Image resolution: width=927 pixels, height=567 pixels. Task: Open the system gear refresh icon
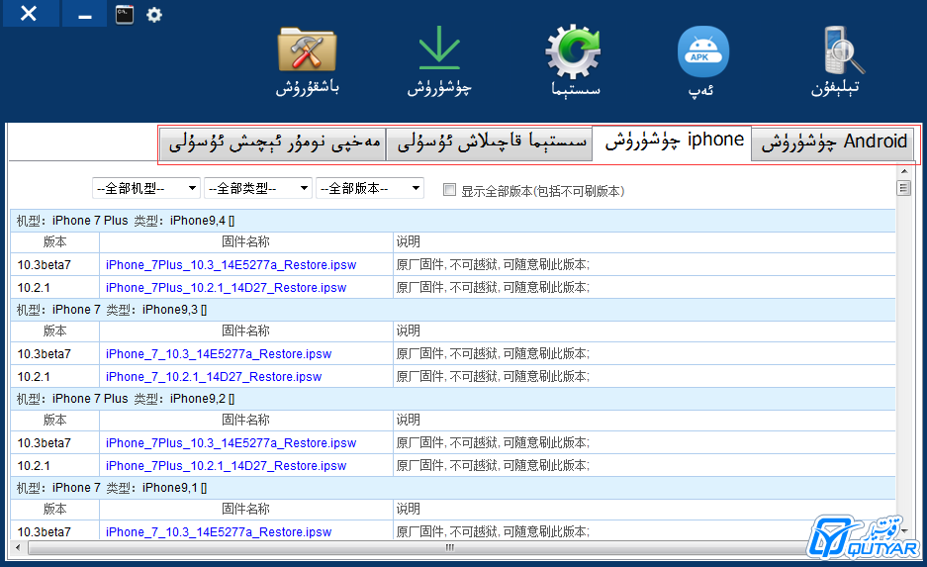click(573, 50)
